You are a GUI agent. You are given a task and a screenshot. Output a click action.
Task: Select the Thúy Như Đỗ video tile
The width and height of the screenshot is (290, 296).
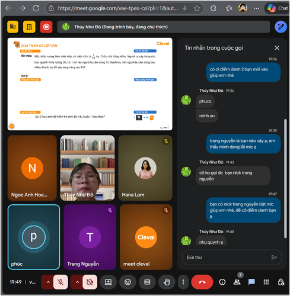click(87, 168)
